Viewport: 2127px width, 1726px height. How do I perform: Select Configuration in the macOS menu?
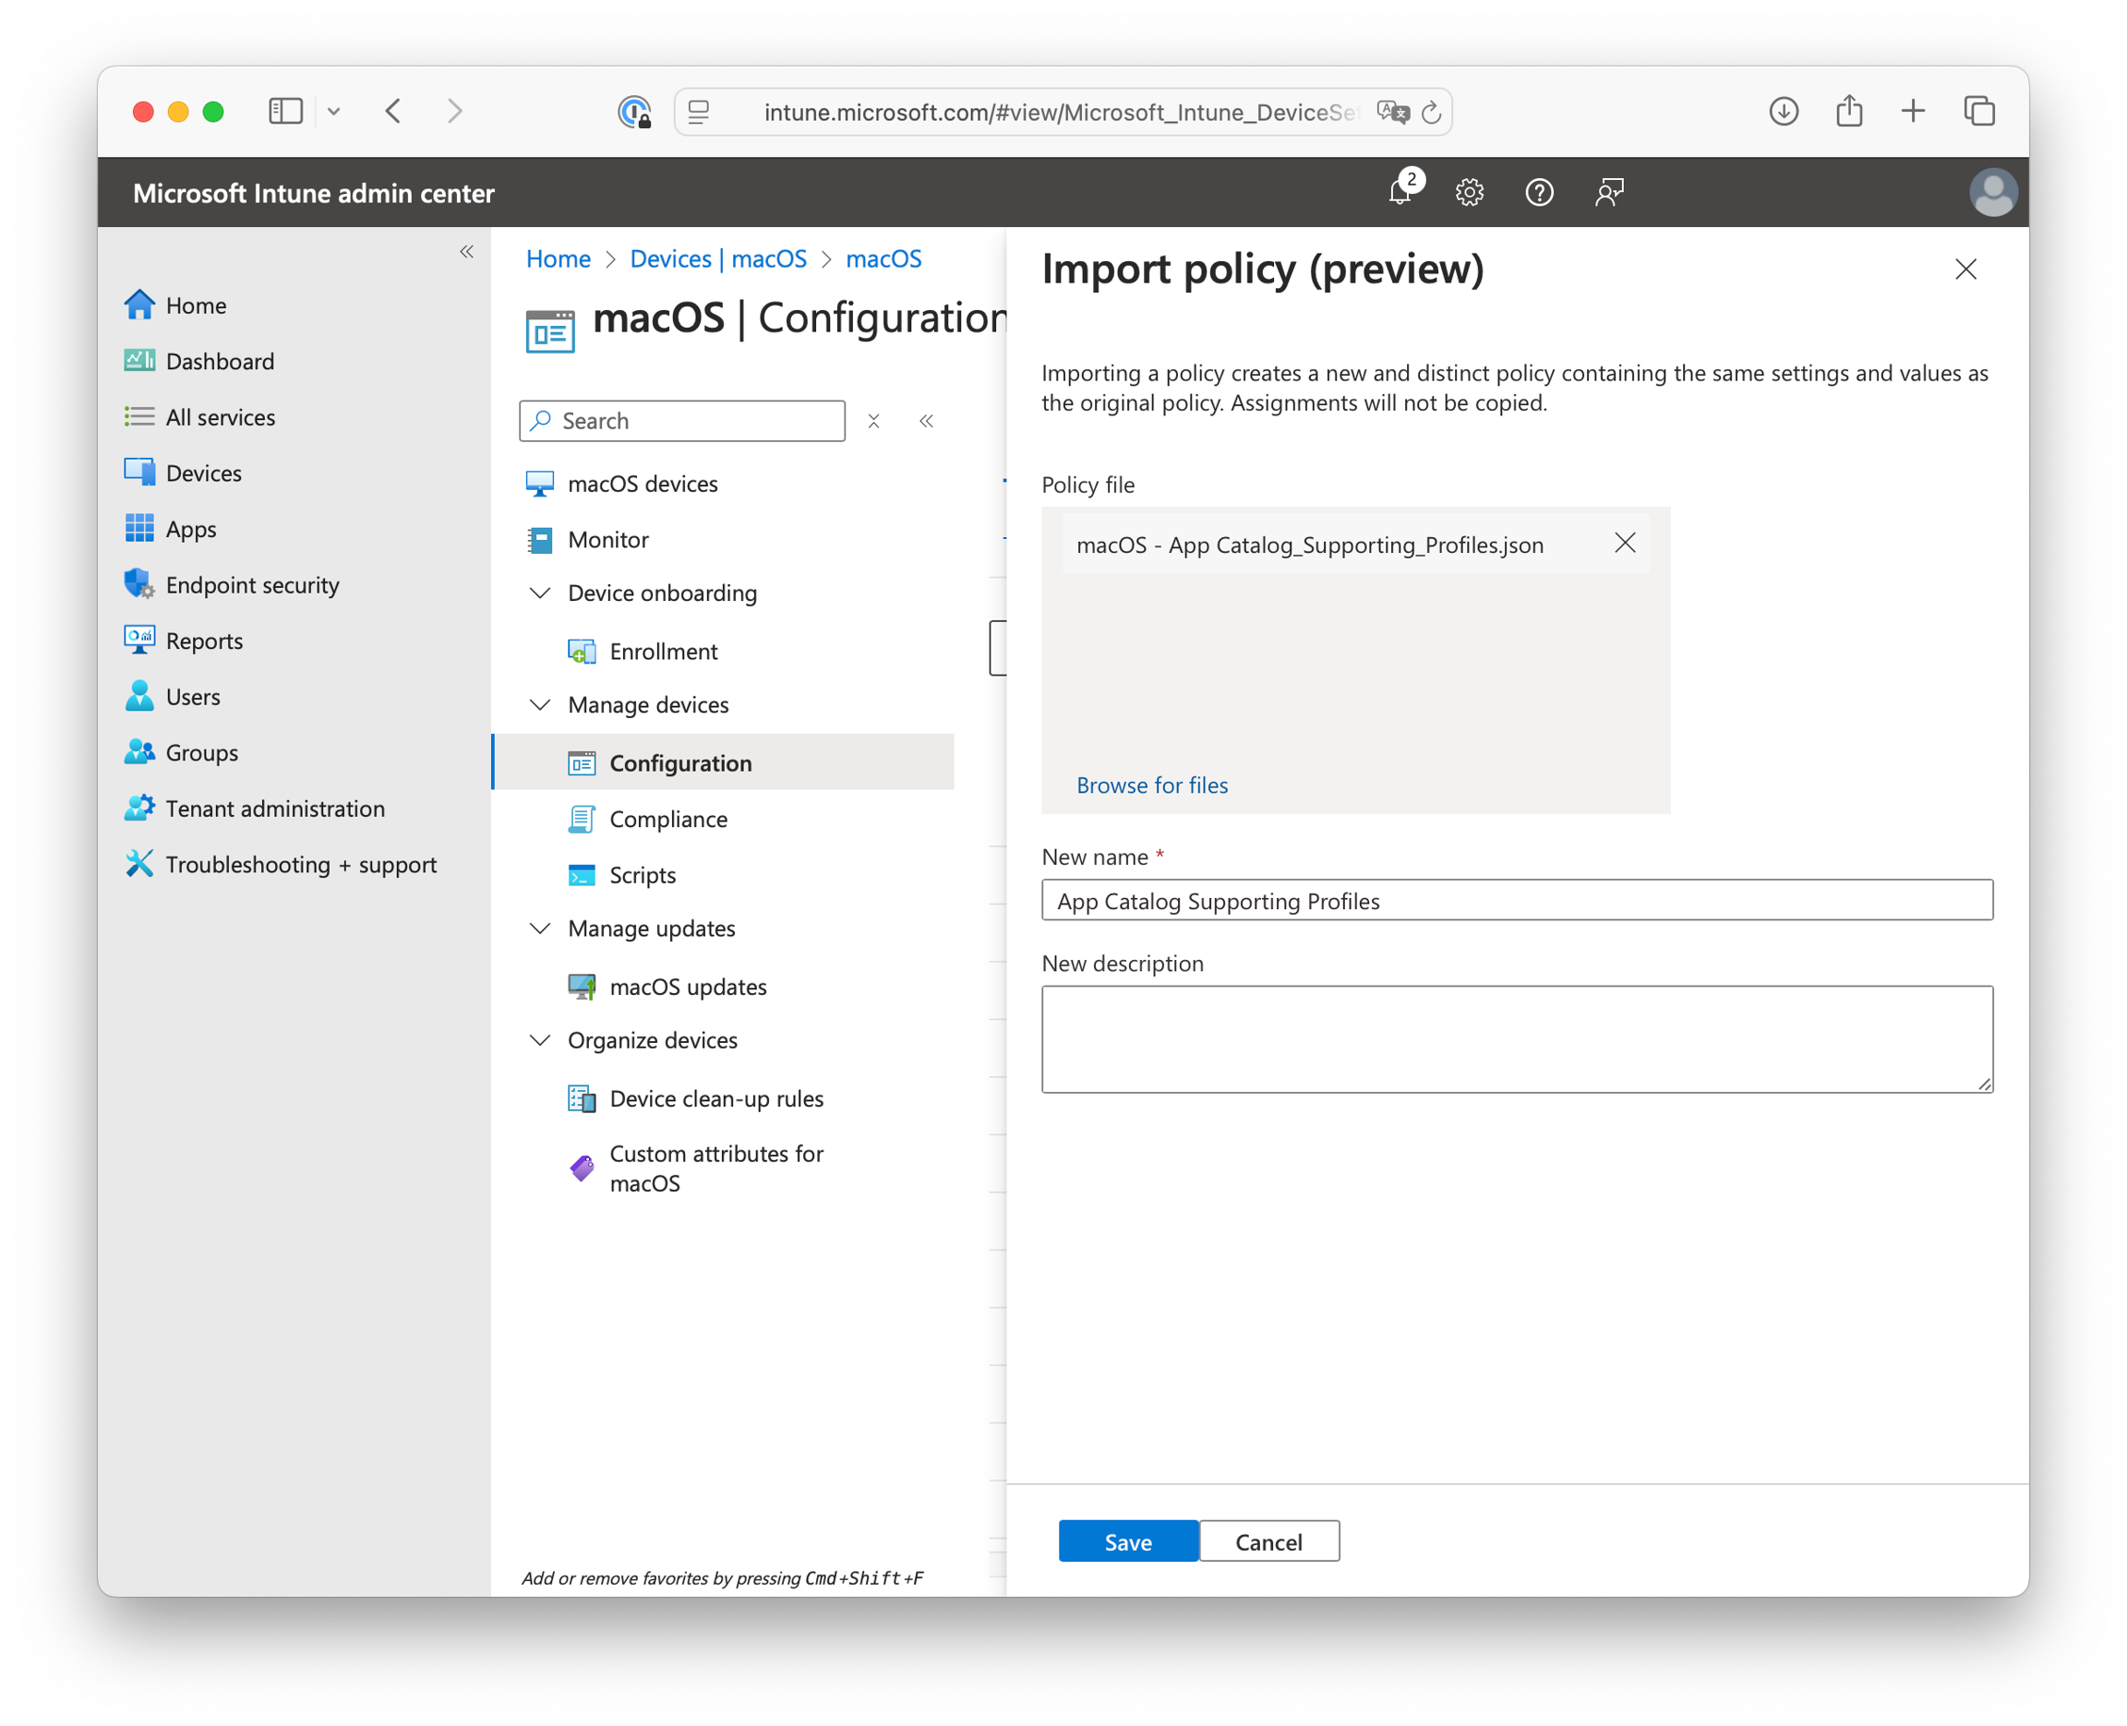pos(724,762)
